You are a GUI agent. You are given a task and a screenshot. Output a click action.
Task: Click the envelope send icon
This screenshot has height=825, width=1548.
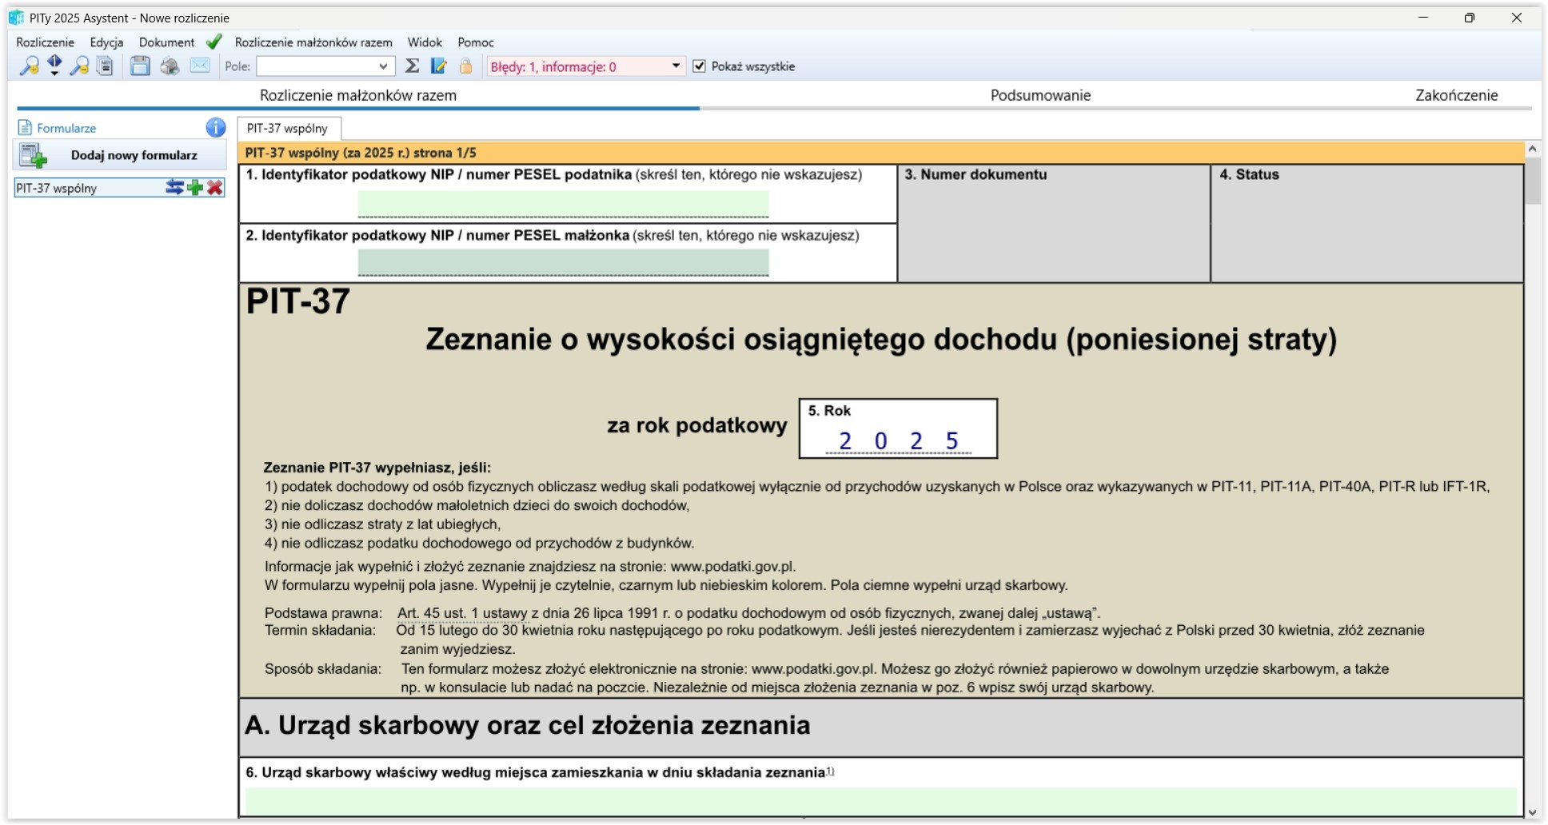tap(200, 66)
